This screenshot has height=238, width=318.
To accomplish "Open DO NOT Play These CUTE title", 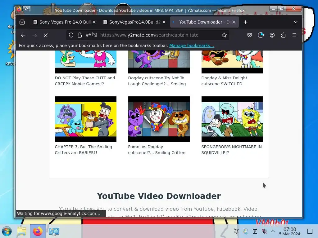I will pos(85,81).
